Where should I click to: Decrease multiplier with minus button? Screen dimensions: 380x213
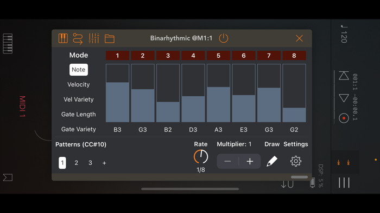click(x=227, y=162)
